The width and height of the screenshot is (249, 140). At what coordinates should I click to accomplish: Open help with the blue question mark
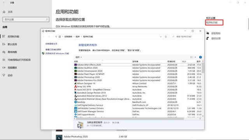point(200,57)
